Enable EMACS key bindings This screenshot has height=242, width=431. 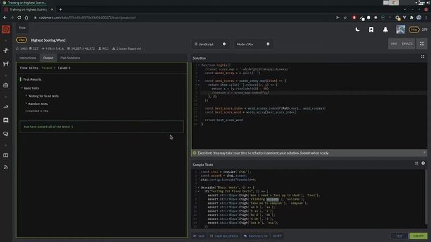407,44
